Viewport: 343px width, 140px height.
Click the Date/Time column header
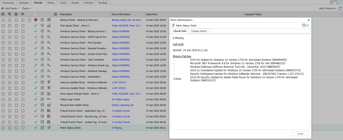(x=194, y=14)
